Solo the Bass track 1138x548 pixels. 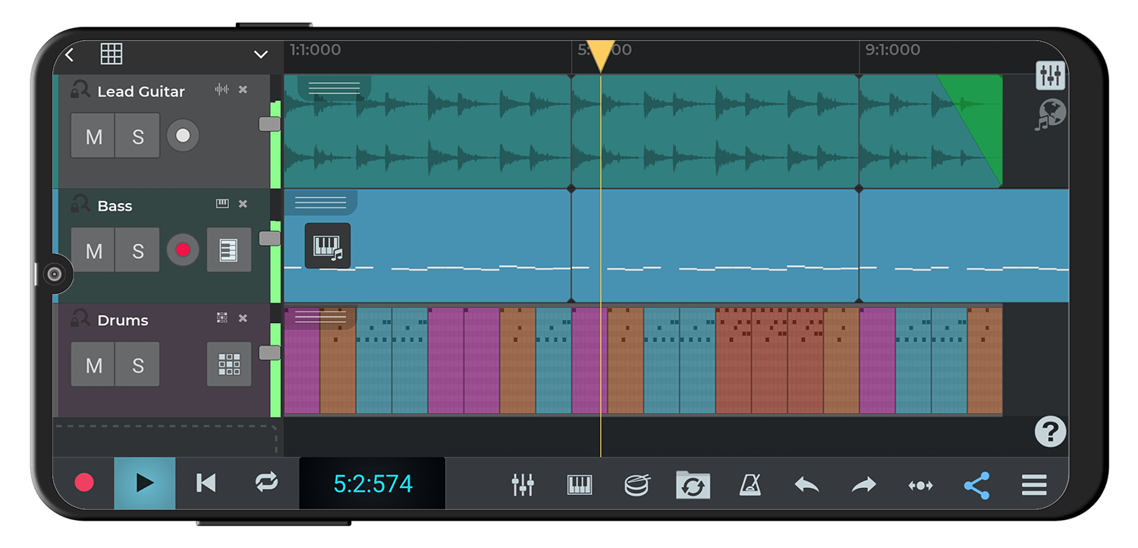pyautogui.click(x=137, y=249)
